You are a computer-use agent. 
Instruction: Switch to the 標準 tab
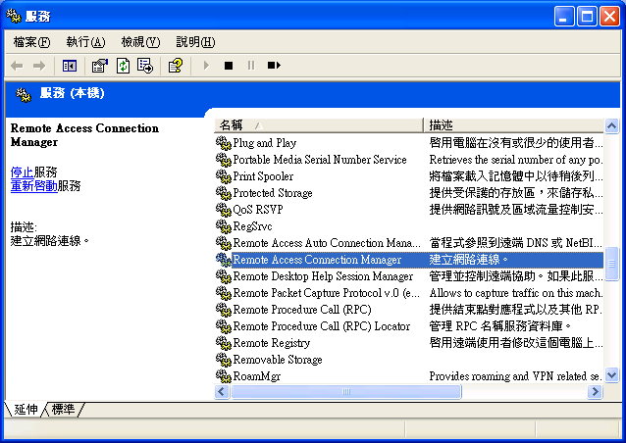[x=63, y=409]
